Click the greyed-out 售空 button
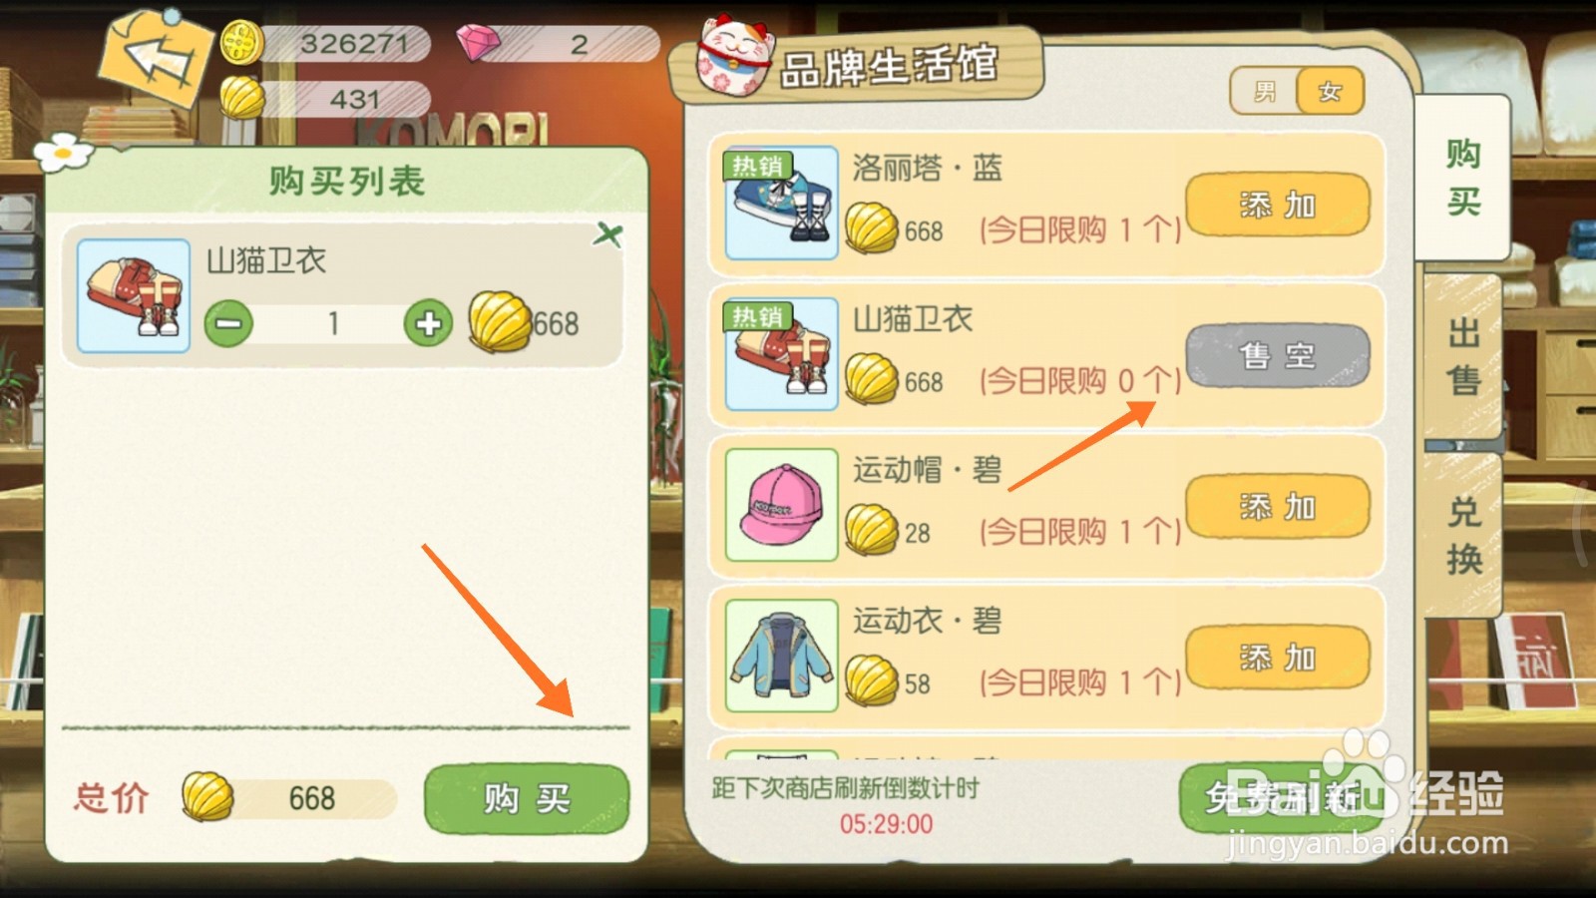 [x=1278, y=355]
